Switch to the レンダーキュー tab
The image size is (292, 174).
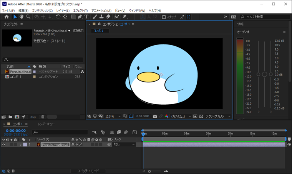46,124
